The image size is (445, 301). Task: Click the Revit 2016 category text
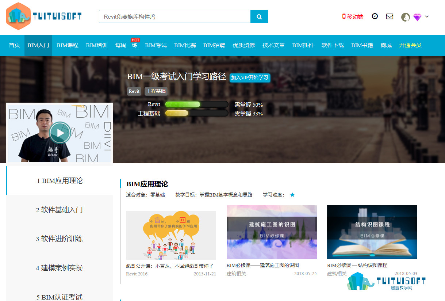coord(137,274)
